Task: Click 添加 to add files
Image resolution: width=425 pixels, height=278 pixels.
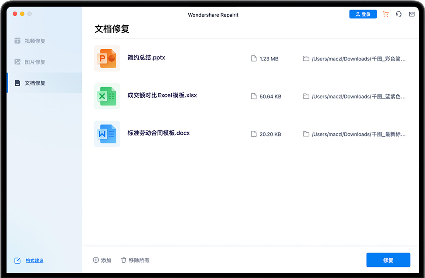Action: [x=102, y=260]
